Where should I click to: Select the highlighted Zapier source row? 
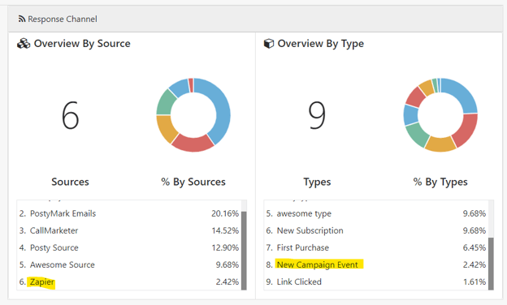pyautogui.click(x=128, y=281)
